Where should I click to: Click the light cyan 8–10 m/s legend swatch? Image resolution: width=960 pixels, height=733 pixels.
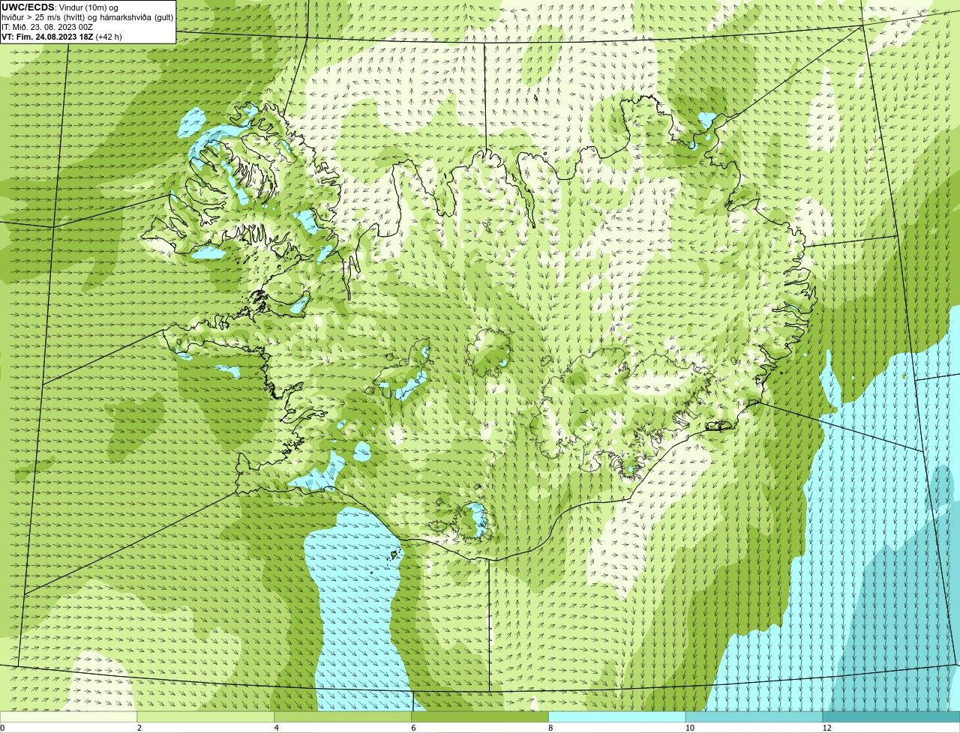pos(617,717)
